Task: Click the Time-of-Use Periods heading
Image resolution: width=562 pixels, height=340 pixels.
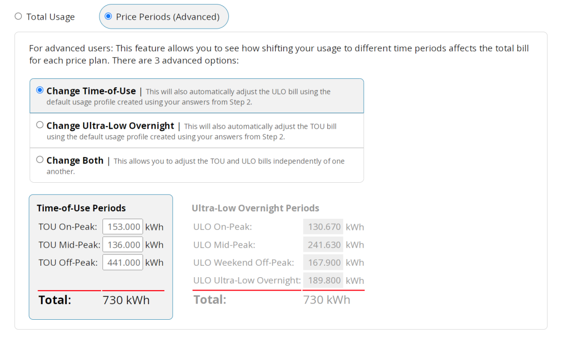Action: pos(81,208)
